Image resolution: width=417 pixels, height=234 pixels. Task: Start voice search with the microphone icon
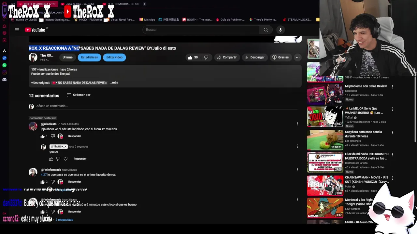tap(280, 30)
